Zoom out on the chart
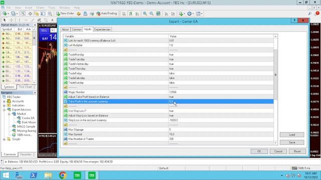This screenshot has height=180, width=321. point(151,13)
